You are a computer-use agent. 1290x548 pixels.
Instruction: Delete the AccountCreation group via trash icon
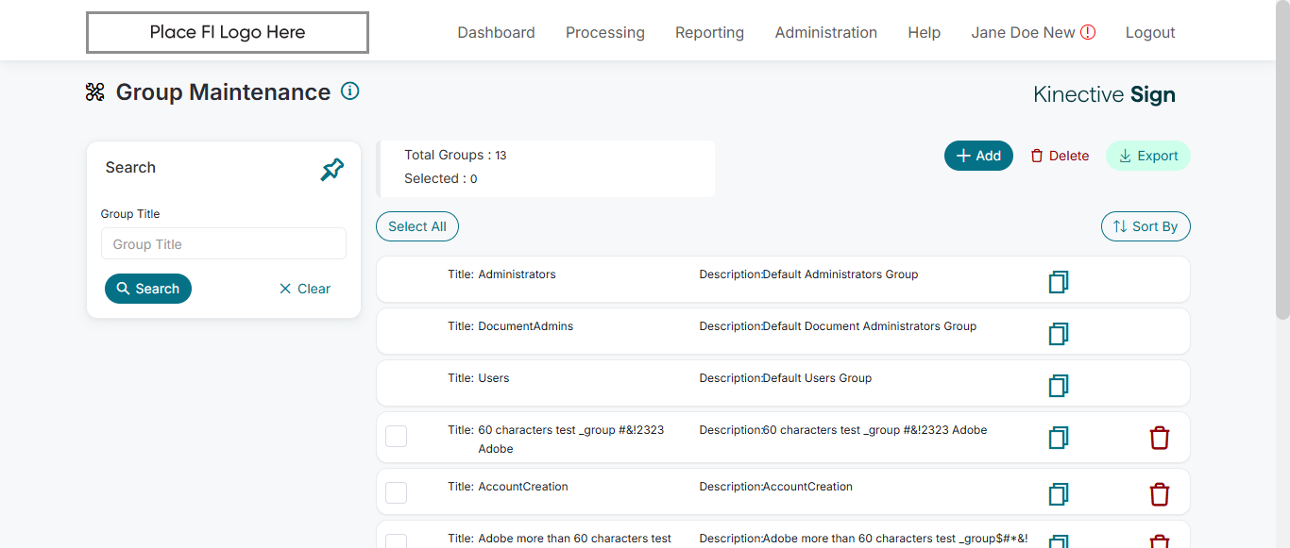click(x=1160, y=494)
